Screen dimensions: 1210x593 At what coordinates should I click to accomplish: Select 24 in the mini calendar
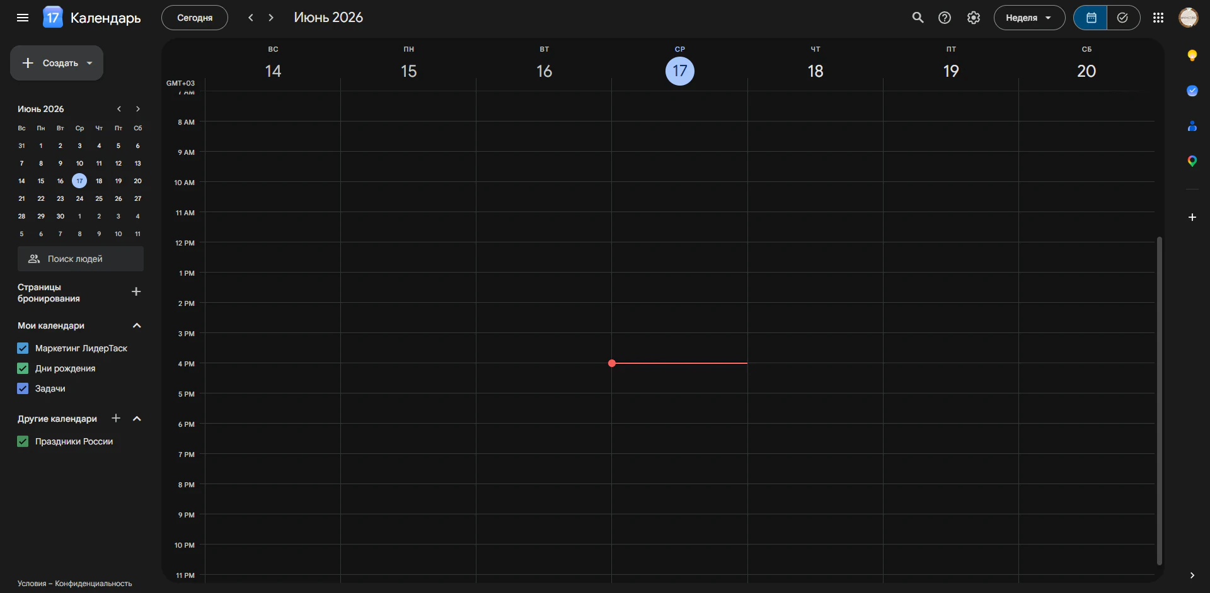(79, 198)
